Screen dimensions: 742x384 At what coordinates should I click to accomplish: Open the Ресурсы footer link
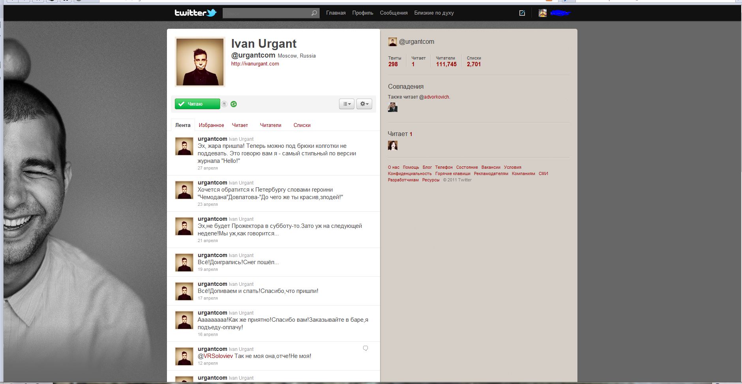[x=431, y=180]
